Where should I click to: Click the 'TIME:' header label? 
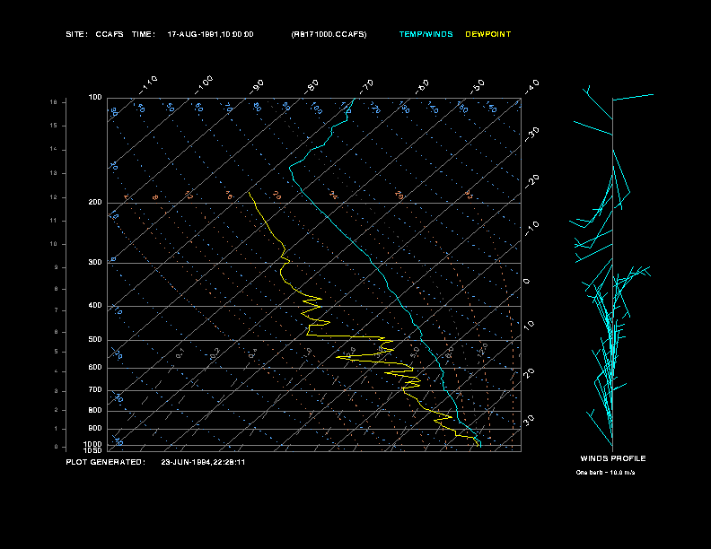(144, 34)
